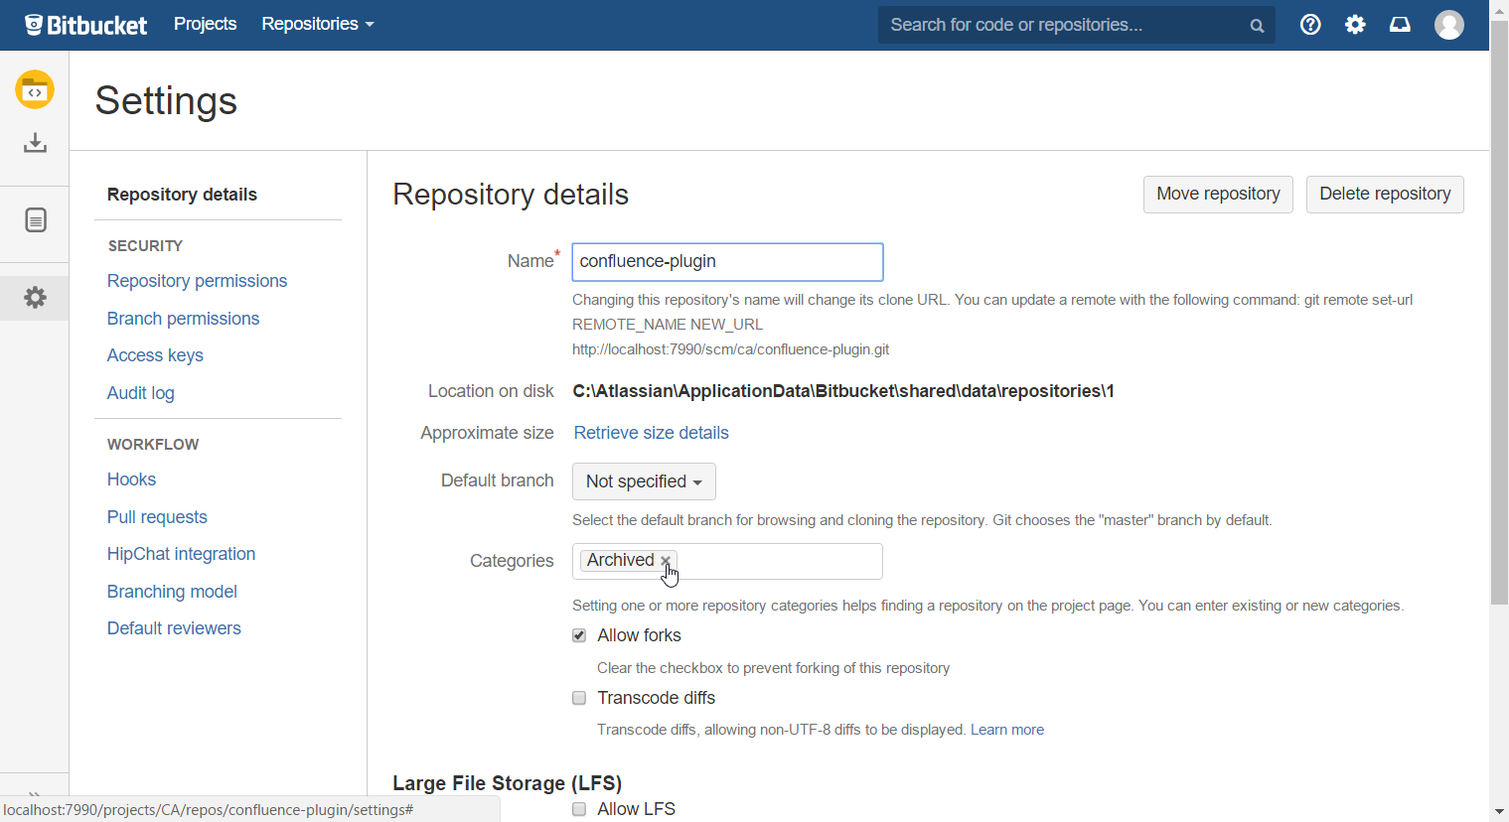
Task: Click the Delete repository button
Action: [x=1384, y=194]
